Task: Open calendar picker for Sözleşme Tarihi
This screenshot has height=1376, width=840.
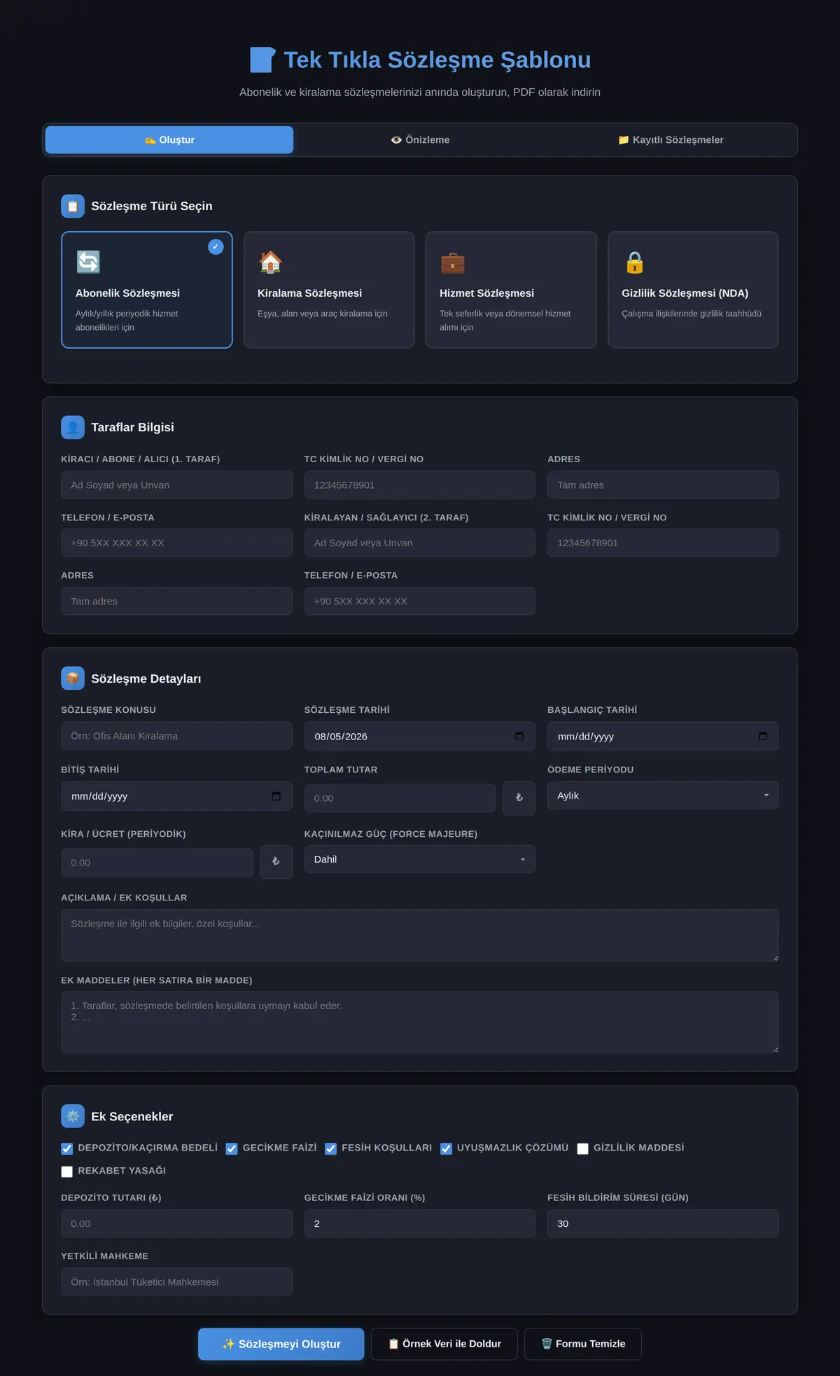Action: tap(519, 736)
